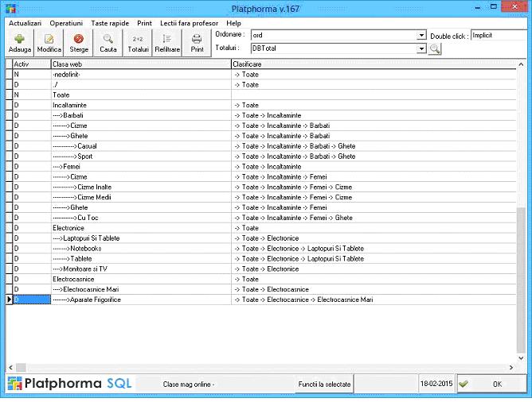Viewport: 532px width, 402px height.
Task: Sort by the Clasa web column header
Action: (x=141, y=64)
